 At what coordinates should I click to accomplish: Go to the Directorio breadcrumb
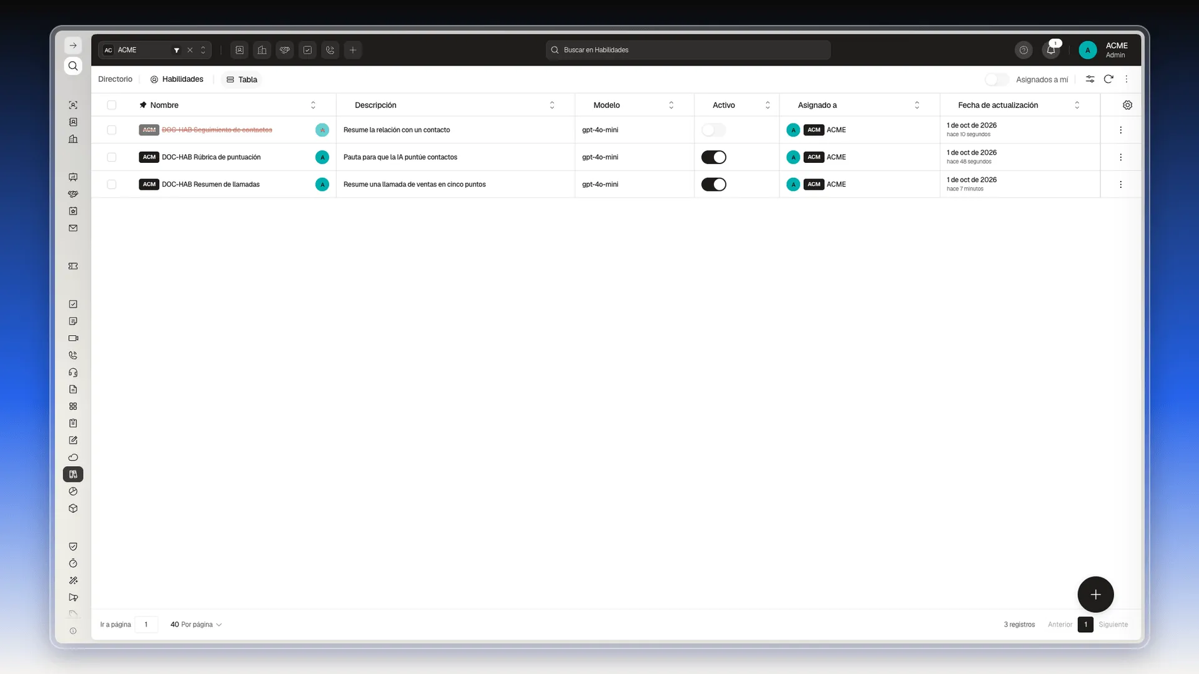[x=115, y=79]
